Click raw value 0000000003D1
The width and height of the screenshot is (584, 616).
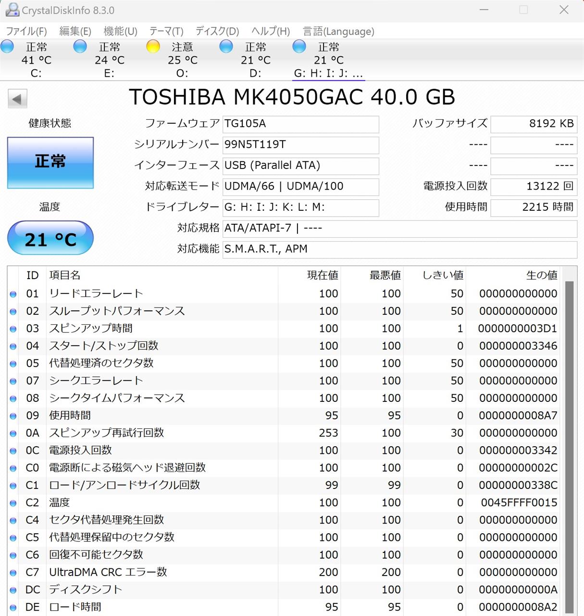(518, 329)
